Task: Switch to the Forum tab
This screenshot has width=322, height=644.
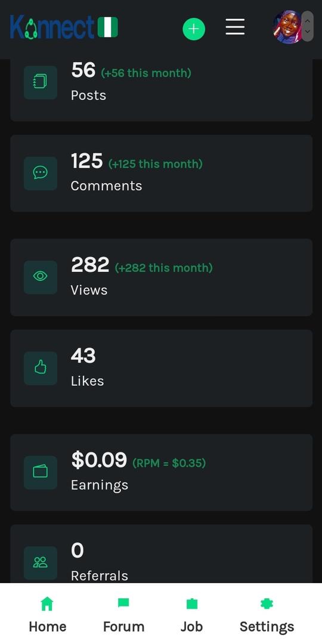Action: click(x=123, y=615)
